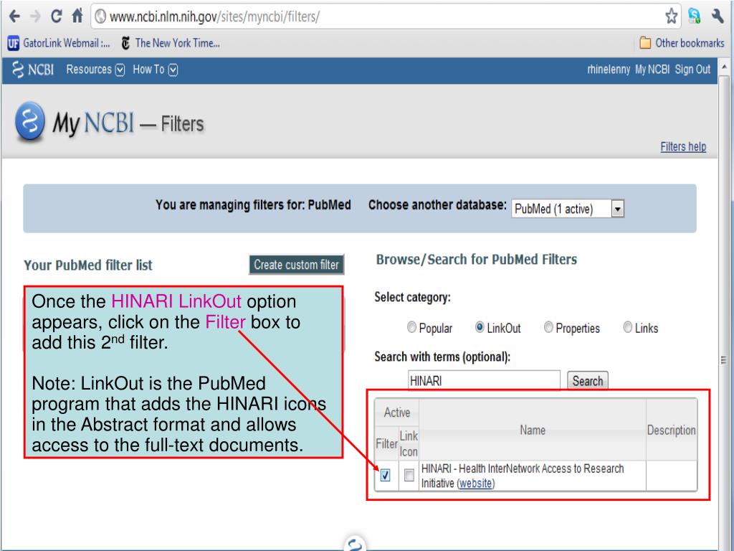The height and width of the screenshot is (551, 734).
Task: Click the My NCBI blue sphere logo
Action: (30, 121)
